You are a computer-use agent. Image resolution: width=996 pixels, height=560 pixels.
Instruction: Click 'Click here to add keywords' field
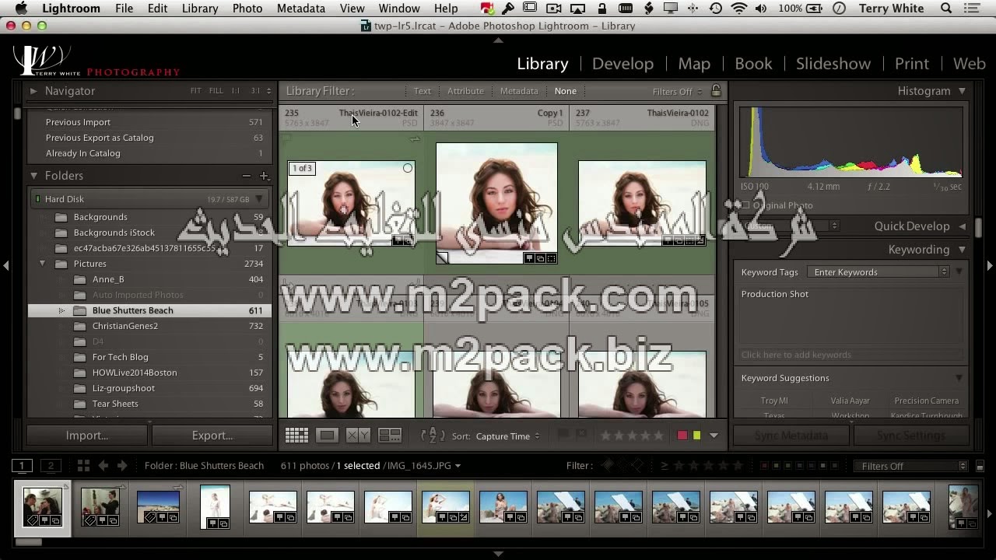pyautogui.click(x=851, y=355)
